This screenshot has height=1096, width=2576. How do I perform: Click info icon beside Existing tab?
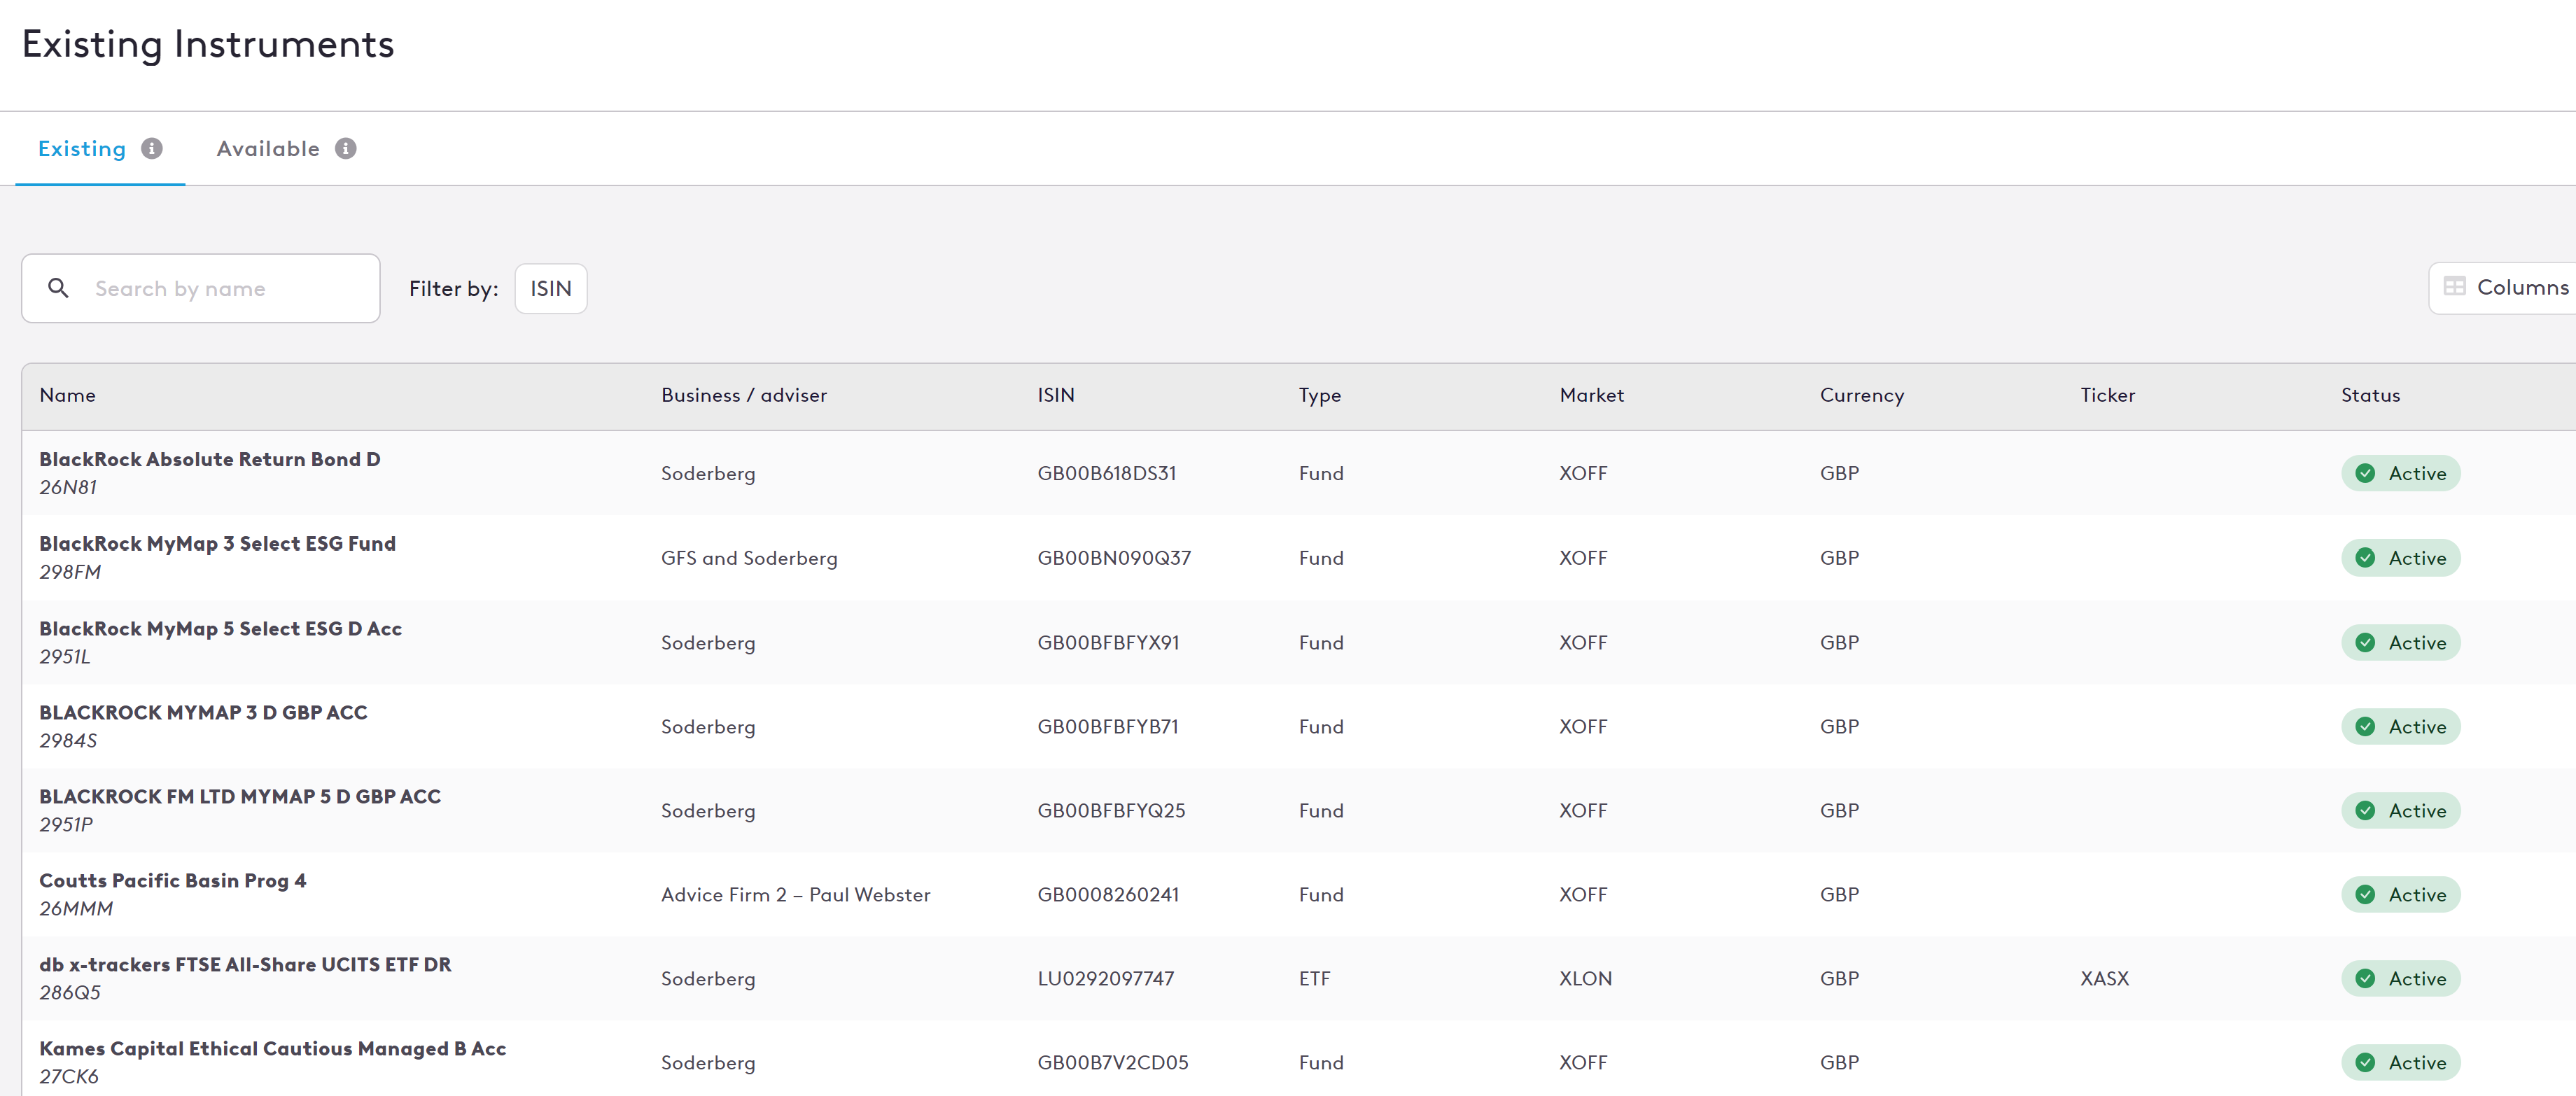pos(152,149)
